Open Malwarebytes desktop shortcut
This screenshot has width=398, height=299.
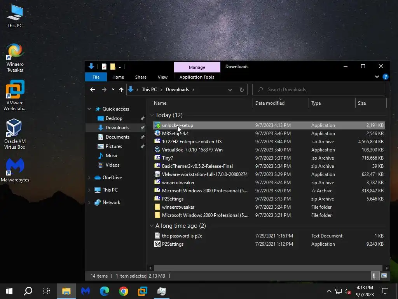pos(15,170)
